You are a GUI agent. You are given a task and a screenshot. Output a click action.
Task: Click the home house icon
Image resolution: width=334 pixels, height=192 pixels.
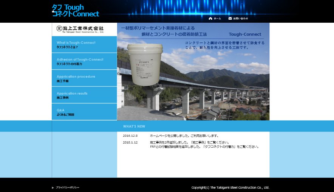click(x=210, y=19)
